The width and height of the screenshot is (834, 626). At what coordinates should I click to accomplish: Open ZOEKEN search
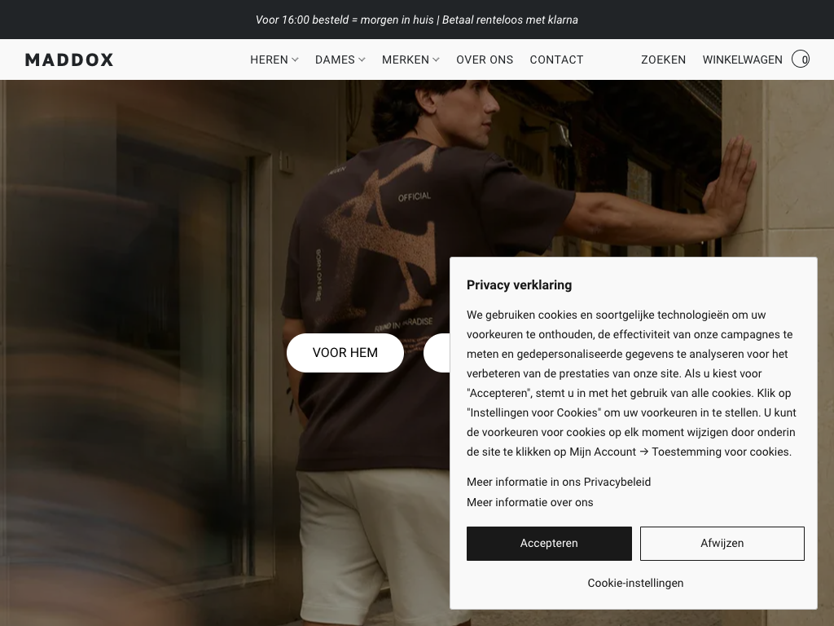tap(663, 60)
